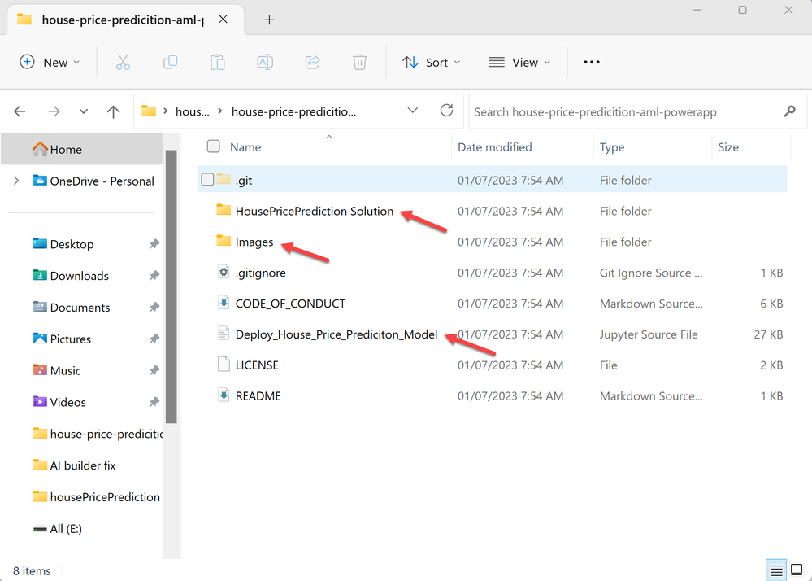The width and height of the screenshot is (812, 581).
Task: Click the Share icon in toolbar
Action: click(x=313, y=62)
